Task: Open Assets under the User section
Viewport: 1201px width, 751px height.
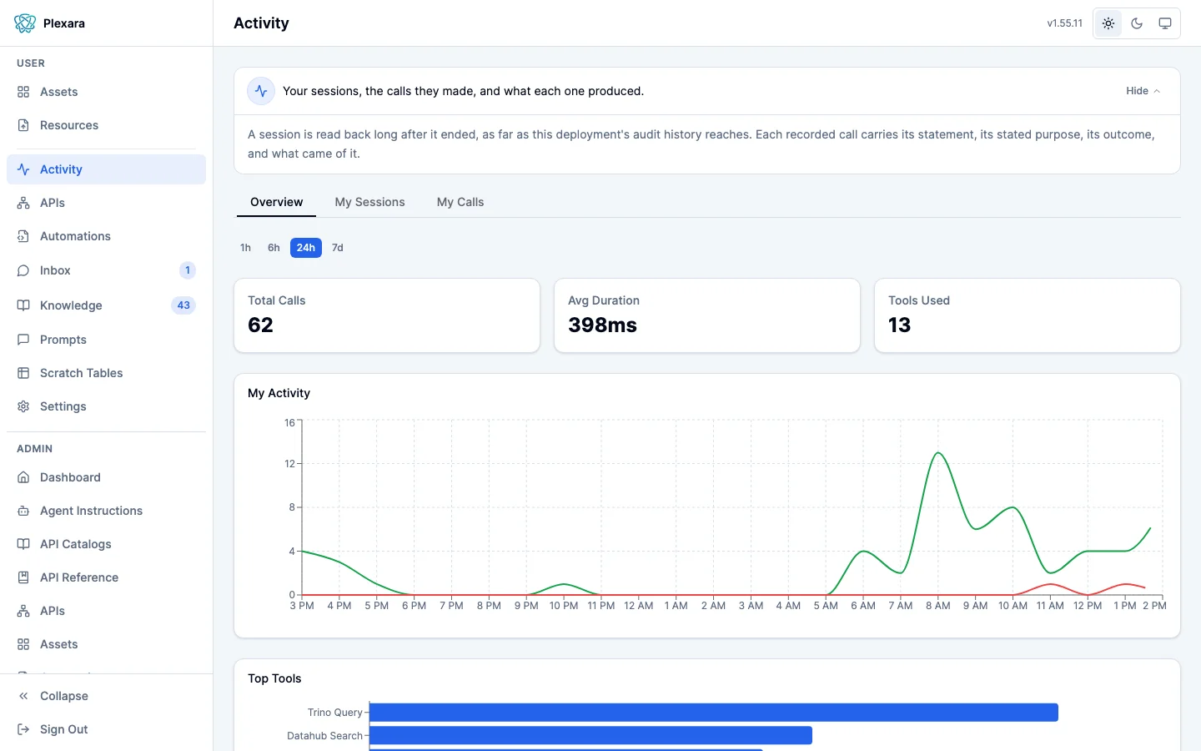Action: pyautogui.click(x=106, y=92)
